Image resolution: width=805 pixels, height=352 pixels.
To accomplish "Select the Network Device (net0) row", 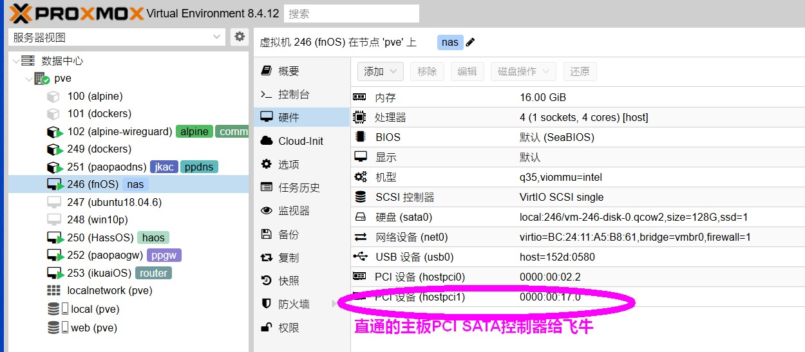I will point(578,237).
